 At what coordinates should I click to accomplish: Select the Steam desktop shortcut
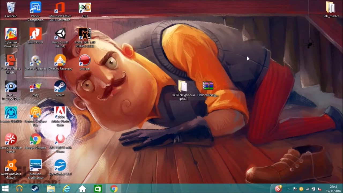tap(60, 88)
